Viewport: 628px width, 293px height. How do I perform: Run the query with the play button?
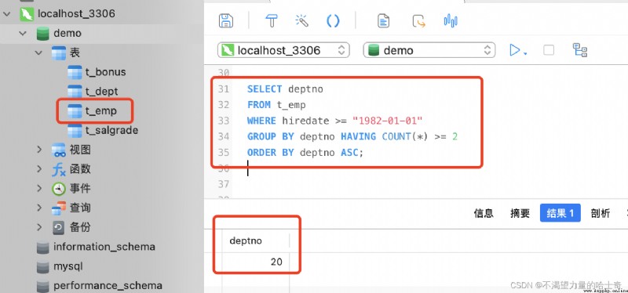pos(515,50)
